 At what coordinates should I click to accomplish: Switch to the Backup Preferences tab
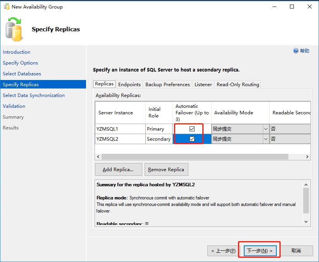tap(167, 84)
